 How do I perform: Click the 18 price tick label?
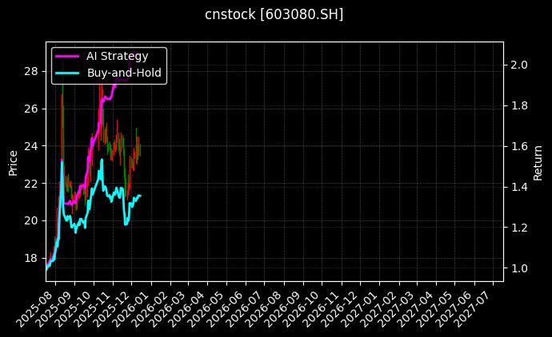[x=31, y=258]
